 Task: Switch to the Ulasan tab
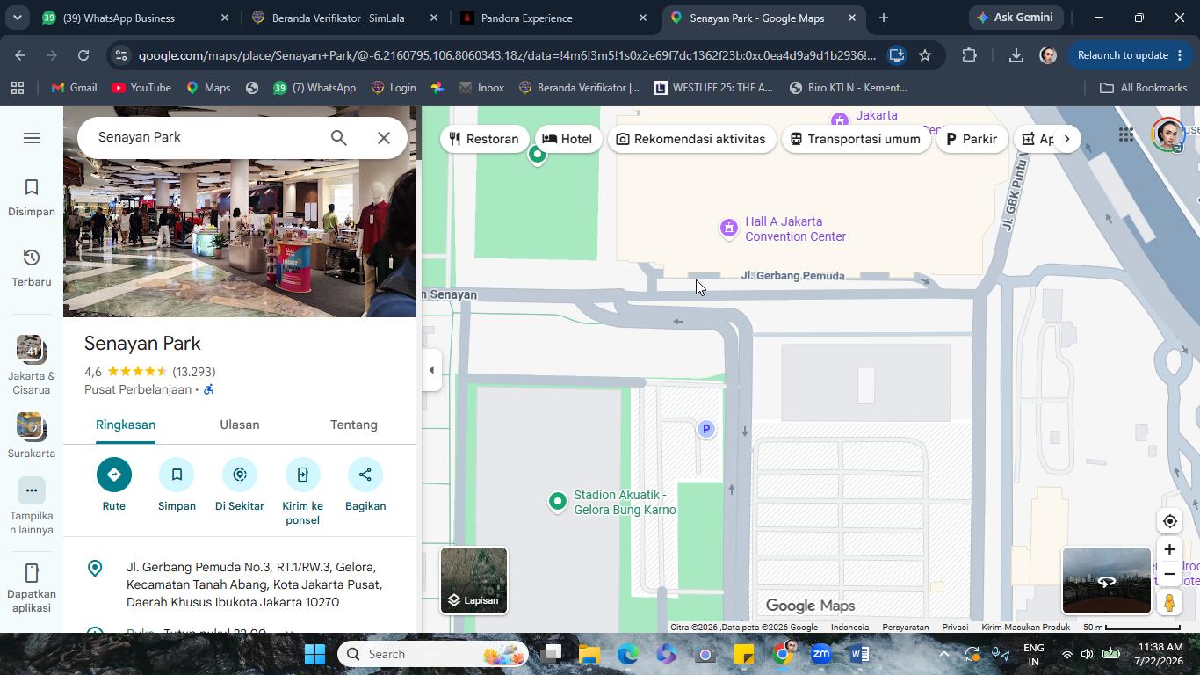[240, 425]
